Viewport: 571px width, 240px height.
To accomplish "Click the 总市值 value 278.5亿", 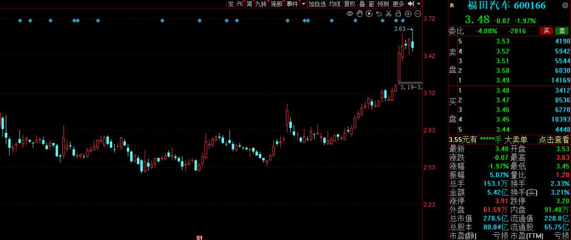I will pos(496,218).
